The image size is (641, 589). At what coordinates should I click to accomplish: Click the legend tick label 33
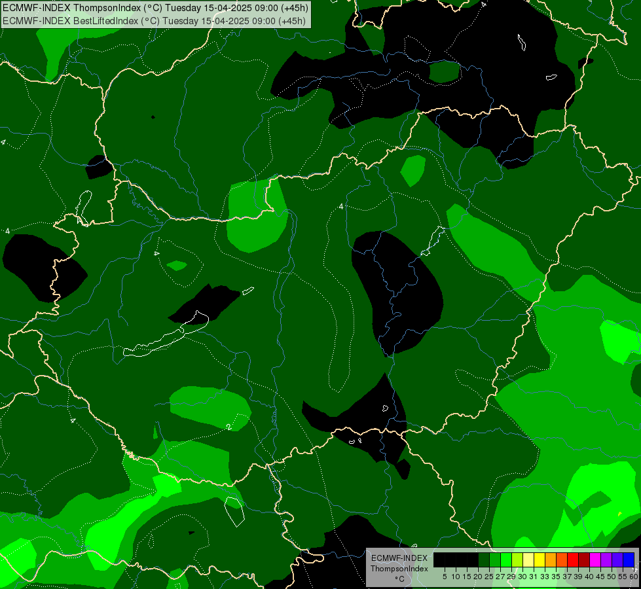(545, 577)
